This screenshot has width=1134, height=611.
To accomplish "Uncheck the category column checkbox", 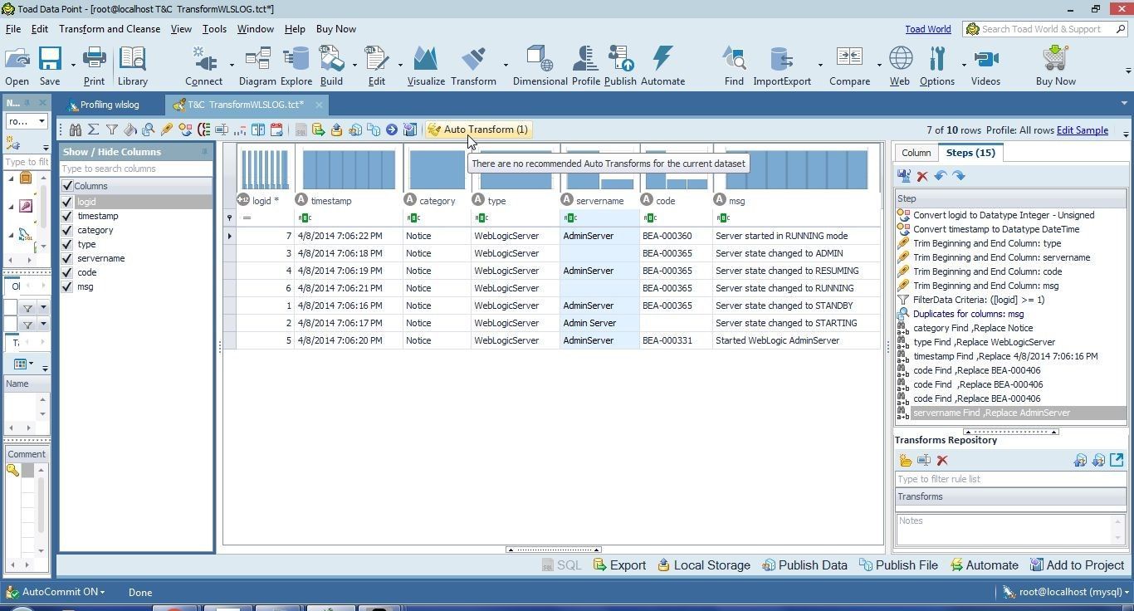I will [x=67, y=230].
